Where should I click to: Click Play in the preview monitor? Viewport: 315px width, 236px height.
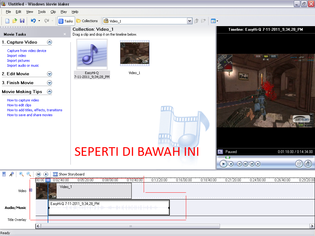click(x=223, y=164)
